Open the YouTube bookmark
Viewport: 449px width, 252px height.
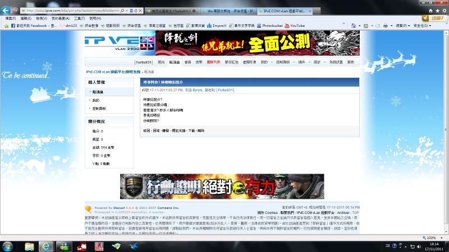(295, 26)
